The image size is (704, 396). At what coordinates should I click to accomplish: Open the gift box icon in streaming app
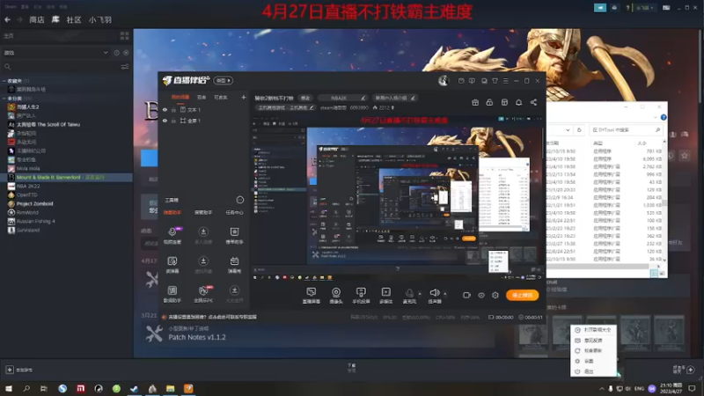(x=475, y=102)
